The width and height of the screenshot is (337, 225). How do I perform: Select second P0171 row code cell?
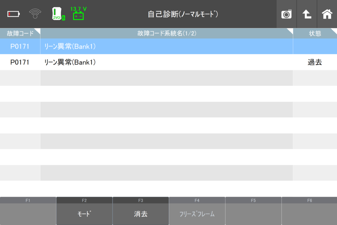click(20, 62)
